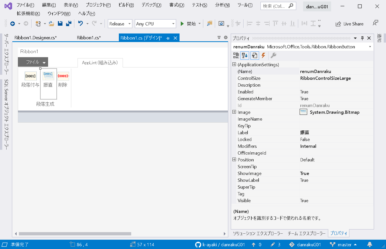Pin the Properties panel with auto-hide
This screenshot has width=386, height=249.
[362, 38]
